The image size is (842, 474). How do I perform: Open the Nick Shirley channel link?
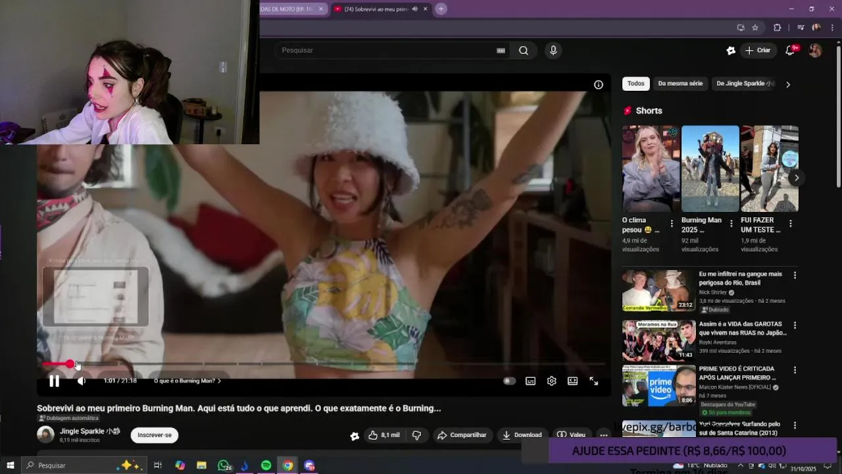click(713, 292)
